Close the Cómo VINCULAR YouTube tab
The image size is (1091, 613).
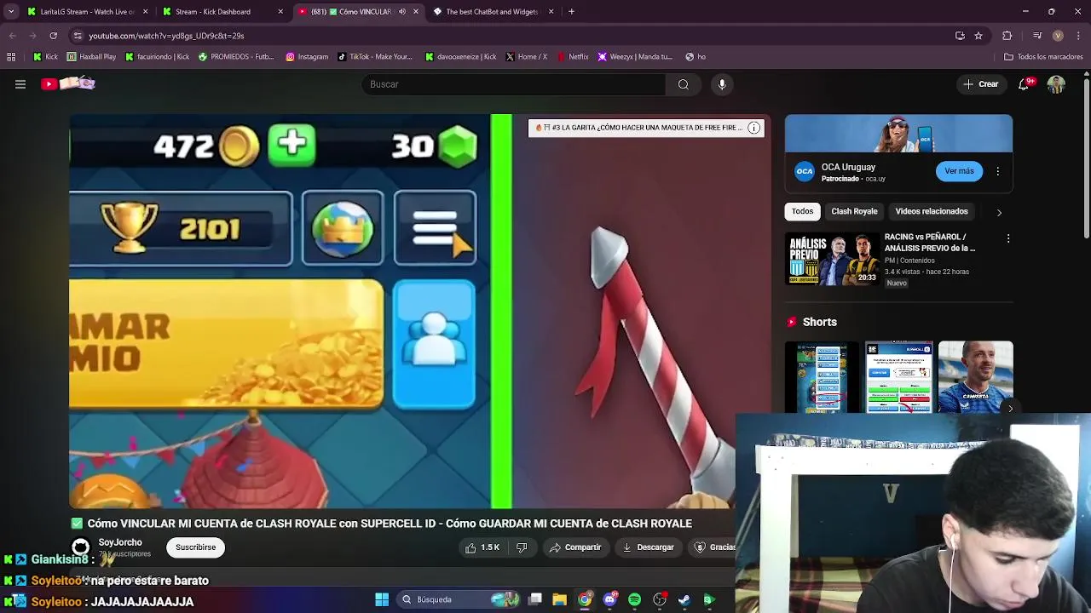tap(416, 12)
